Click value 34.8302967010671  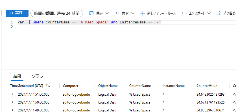coord(211,110)
